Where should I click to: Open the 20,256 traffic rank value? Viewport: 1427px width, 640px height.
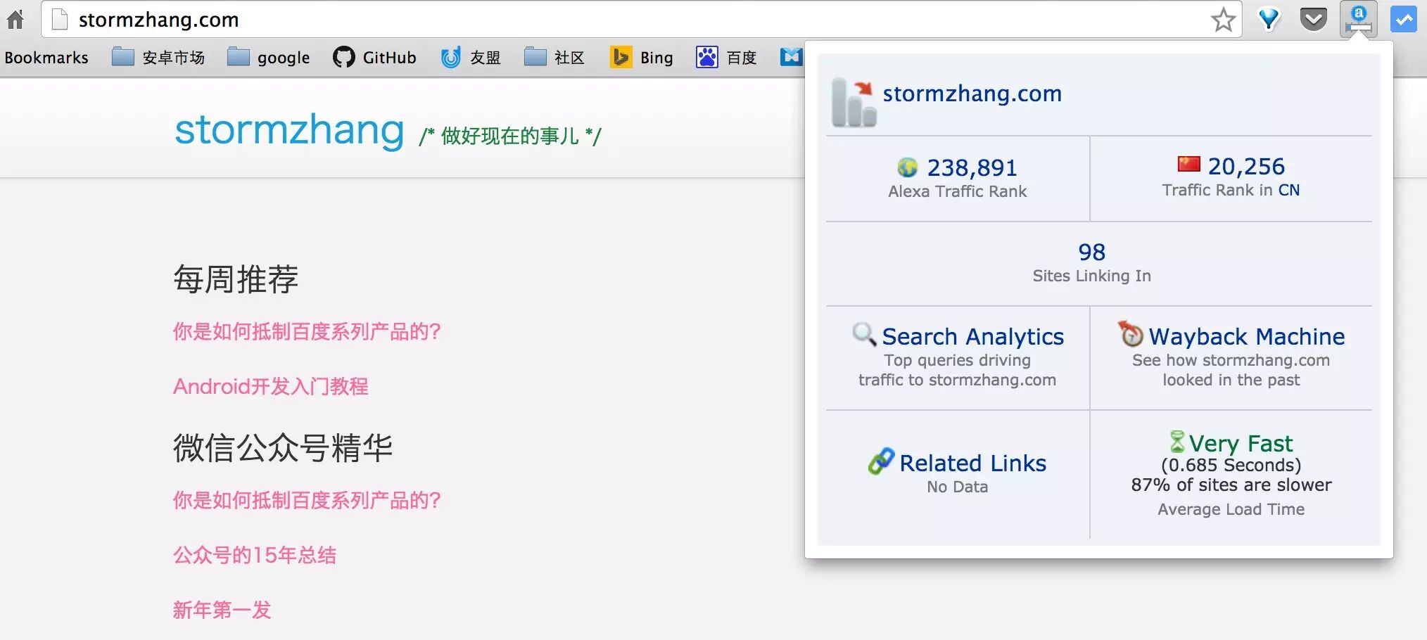tap(1246, 167)
